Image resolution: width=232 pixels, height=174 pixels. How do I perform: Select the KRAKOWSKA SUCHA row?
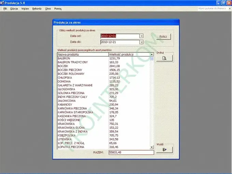[x=104, y=128]
